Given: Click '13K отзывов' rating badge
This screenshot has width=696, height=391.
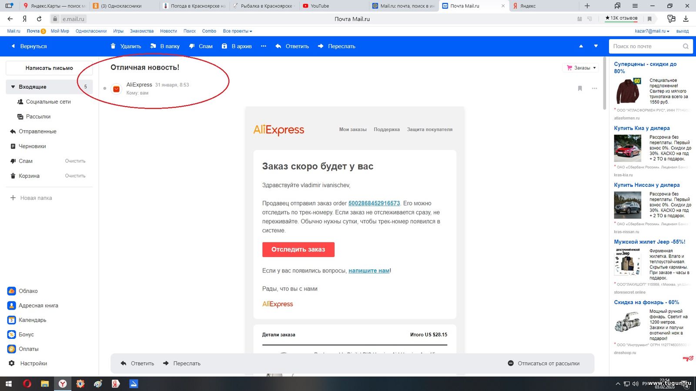Looking at the screenshot, I should [621, 18].
